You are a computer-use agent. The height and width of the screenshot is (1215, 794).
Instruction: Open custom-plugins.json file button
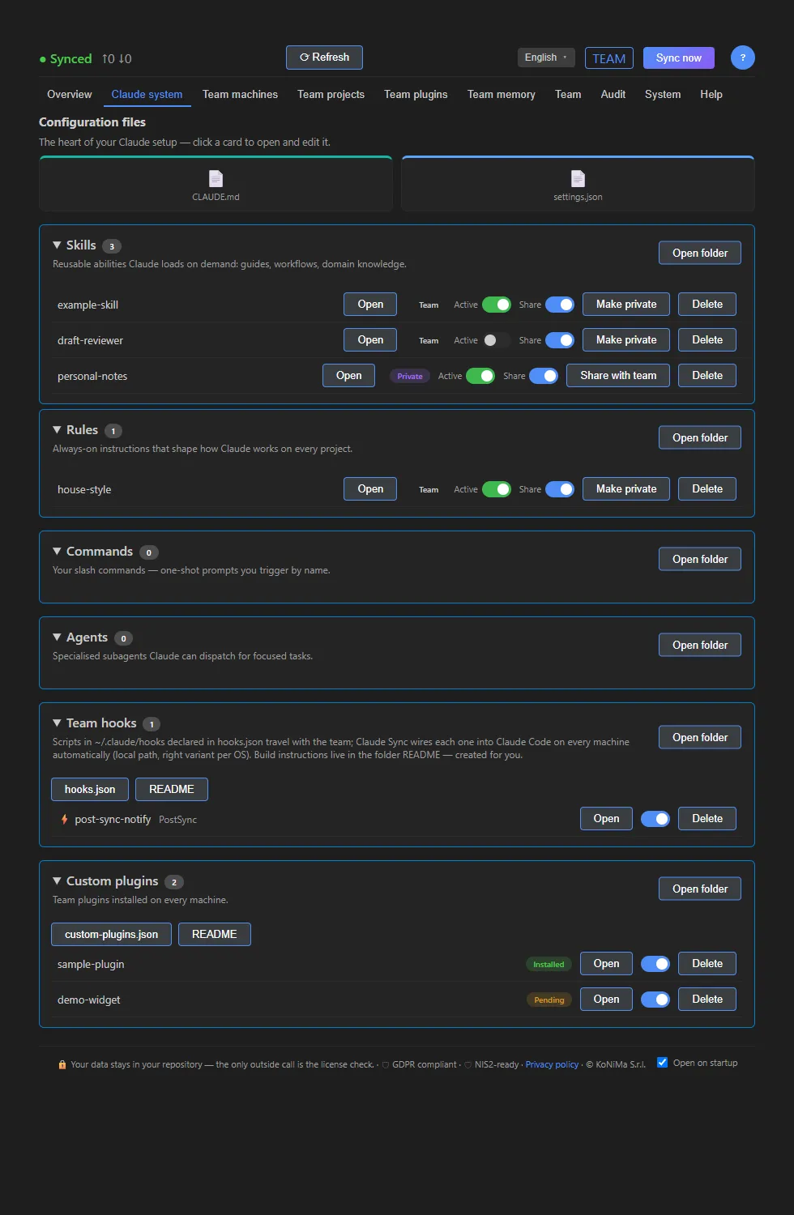coord(112,934)
